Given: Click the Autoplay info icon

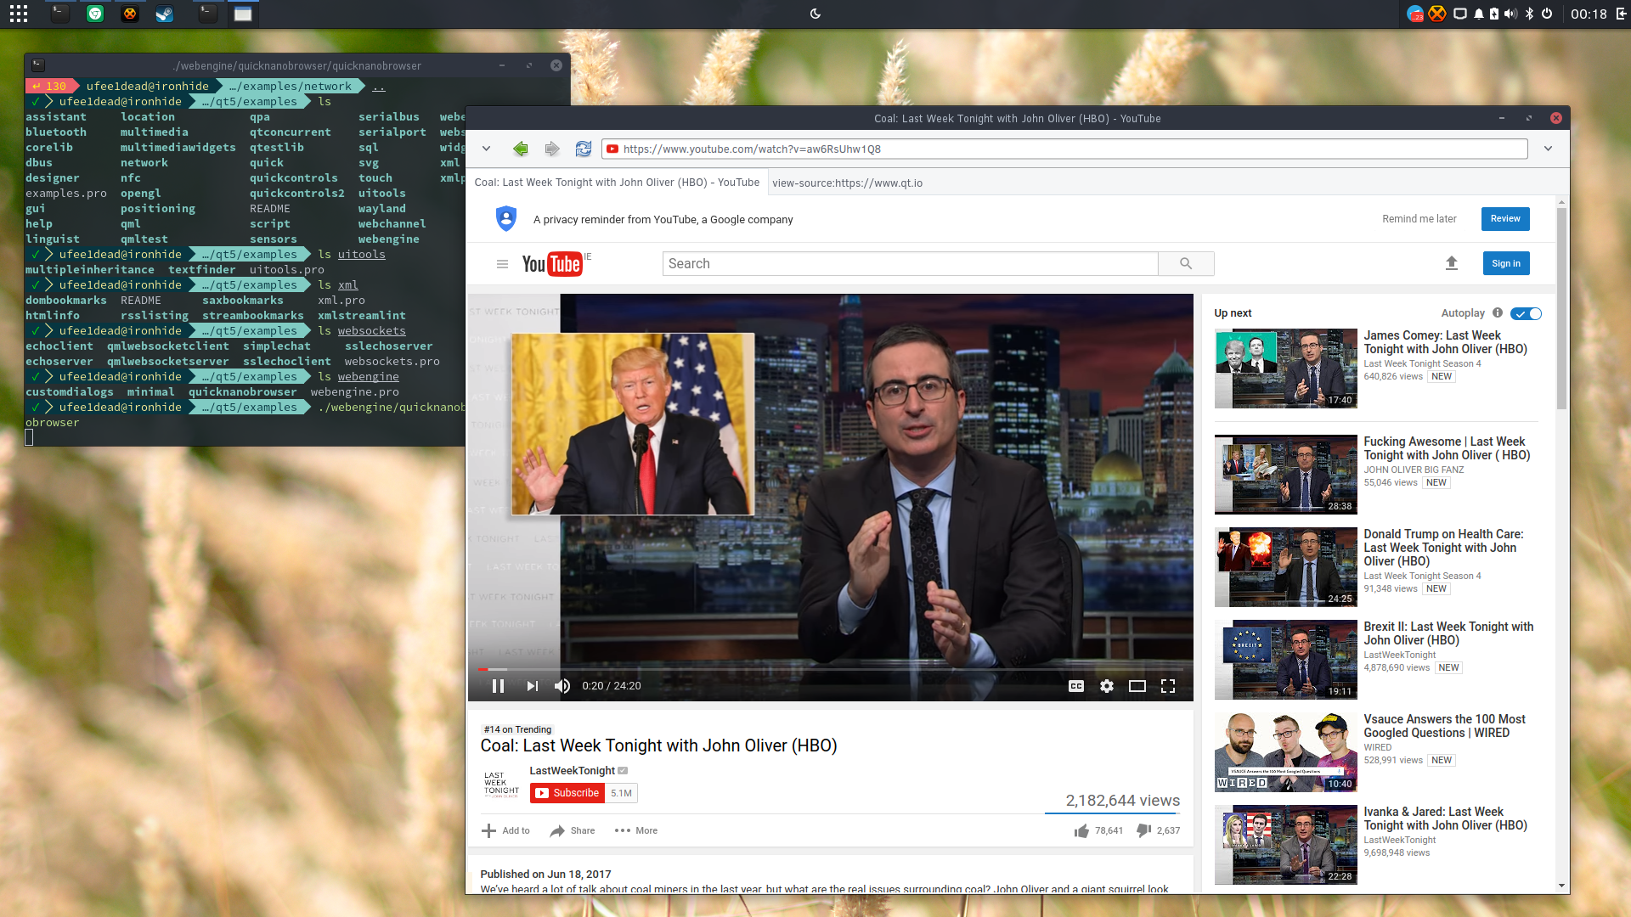Looking at the screenshot, I should (x=1498, y=312).
